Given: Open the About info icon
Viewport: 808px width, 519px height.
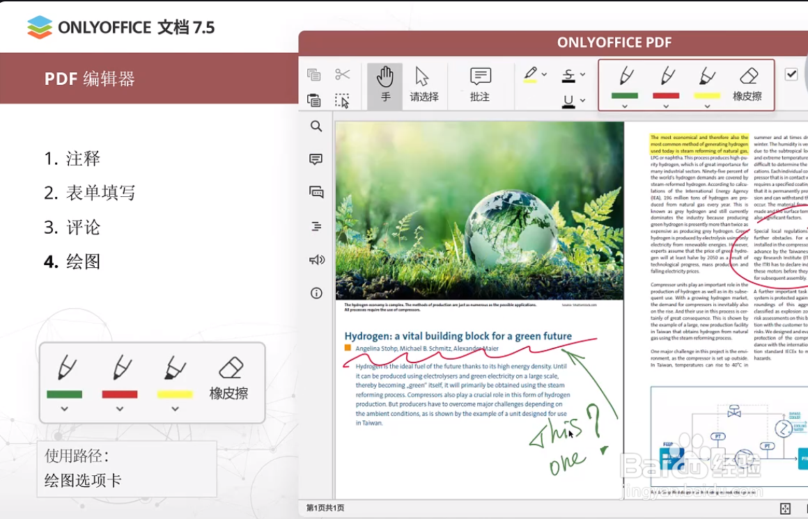Looking at the screenshot, I should click(x=316, y=293).
